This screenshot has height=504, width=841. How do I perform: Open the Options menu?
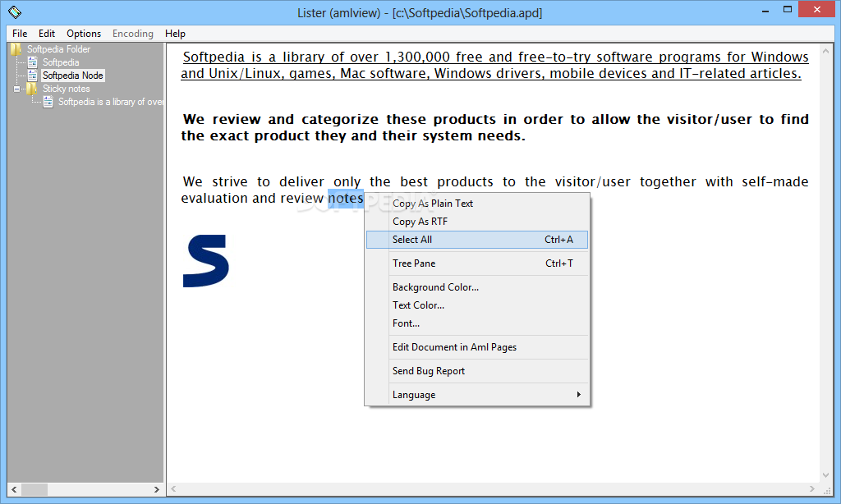(84, 33)
